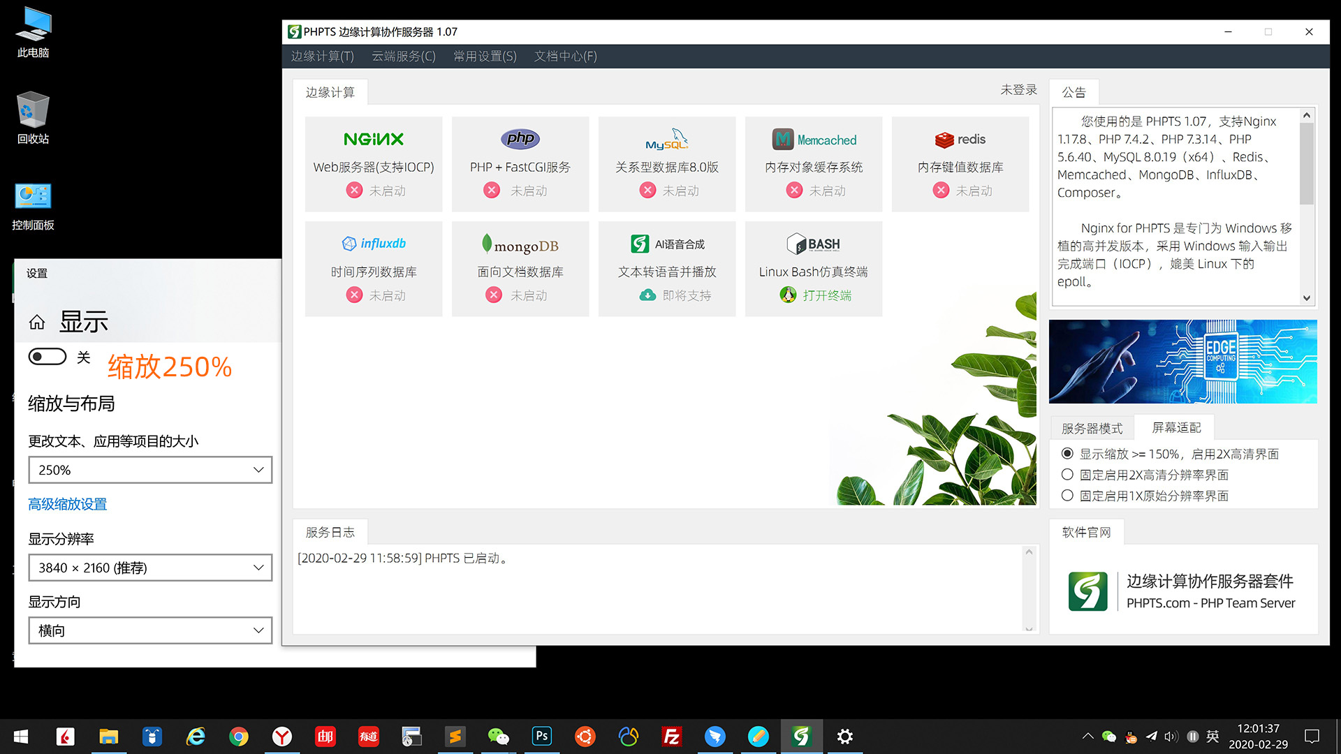
Task: Open Photoshop from the taskbar
Action: [x=542, y=737]
